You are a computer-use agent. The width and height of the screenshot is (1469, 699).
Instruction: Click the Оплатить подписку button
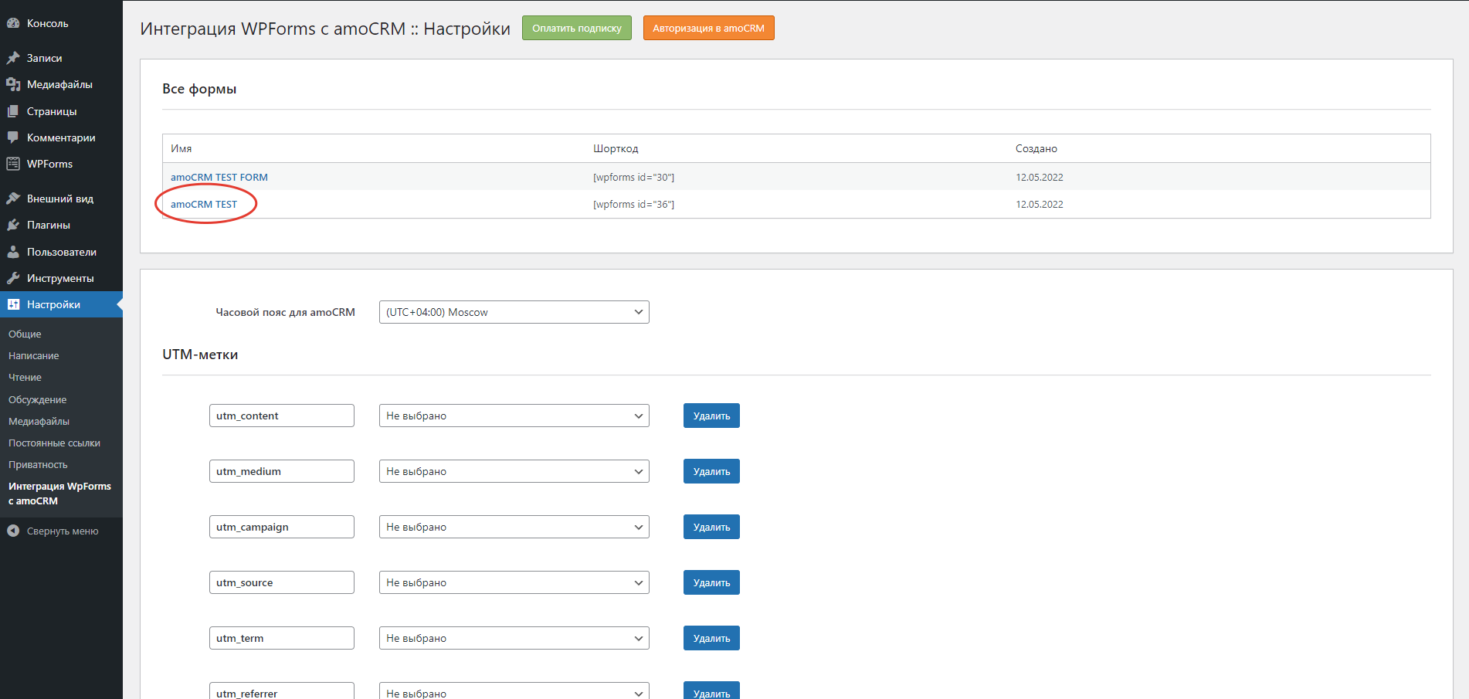[x=576, y=27]
